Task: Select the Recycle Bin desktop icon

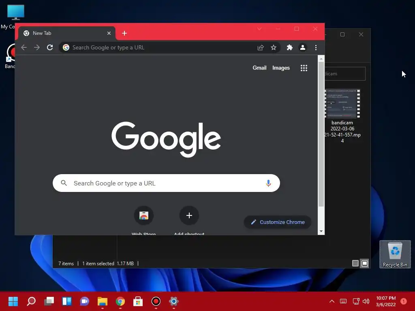Action: 395,254
